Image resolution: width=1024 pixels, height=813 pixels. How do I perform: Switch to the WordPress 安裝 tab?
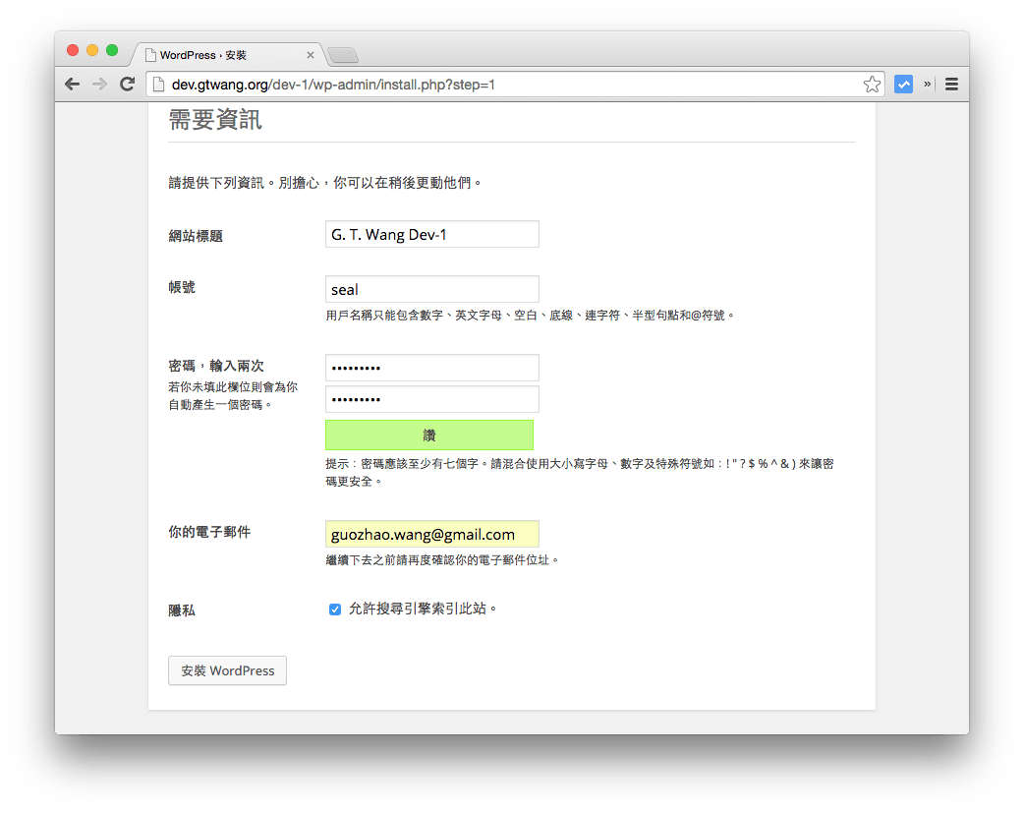coord(221,55)
